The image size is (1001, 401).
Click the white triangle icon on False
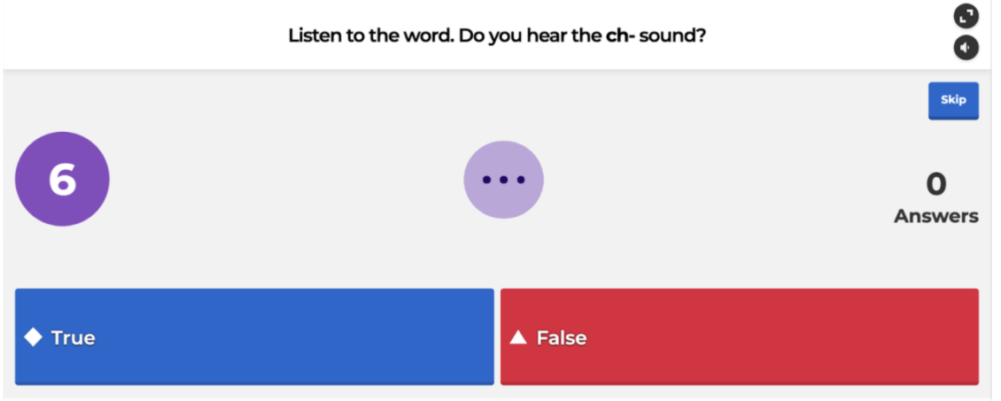tap(518, 337)
